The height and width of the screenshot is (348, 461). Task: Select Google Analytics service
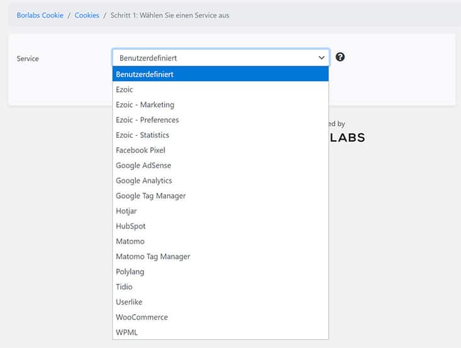(221, 181)
